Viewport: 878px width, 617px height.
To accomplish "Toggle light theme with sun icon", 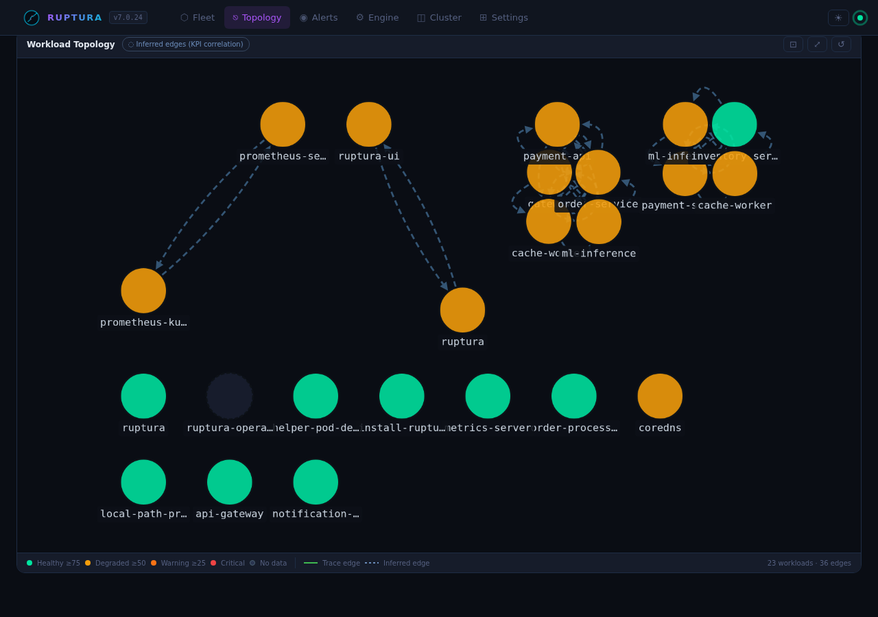I will click(x=838, y=18).
